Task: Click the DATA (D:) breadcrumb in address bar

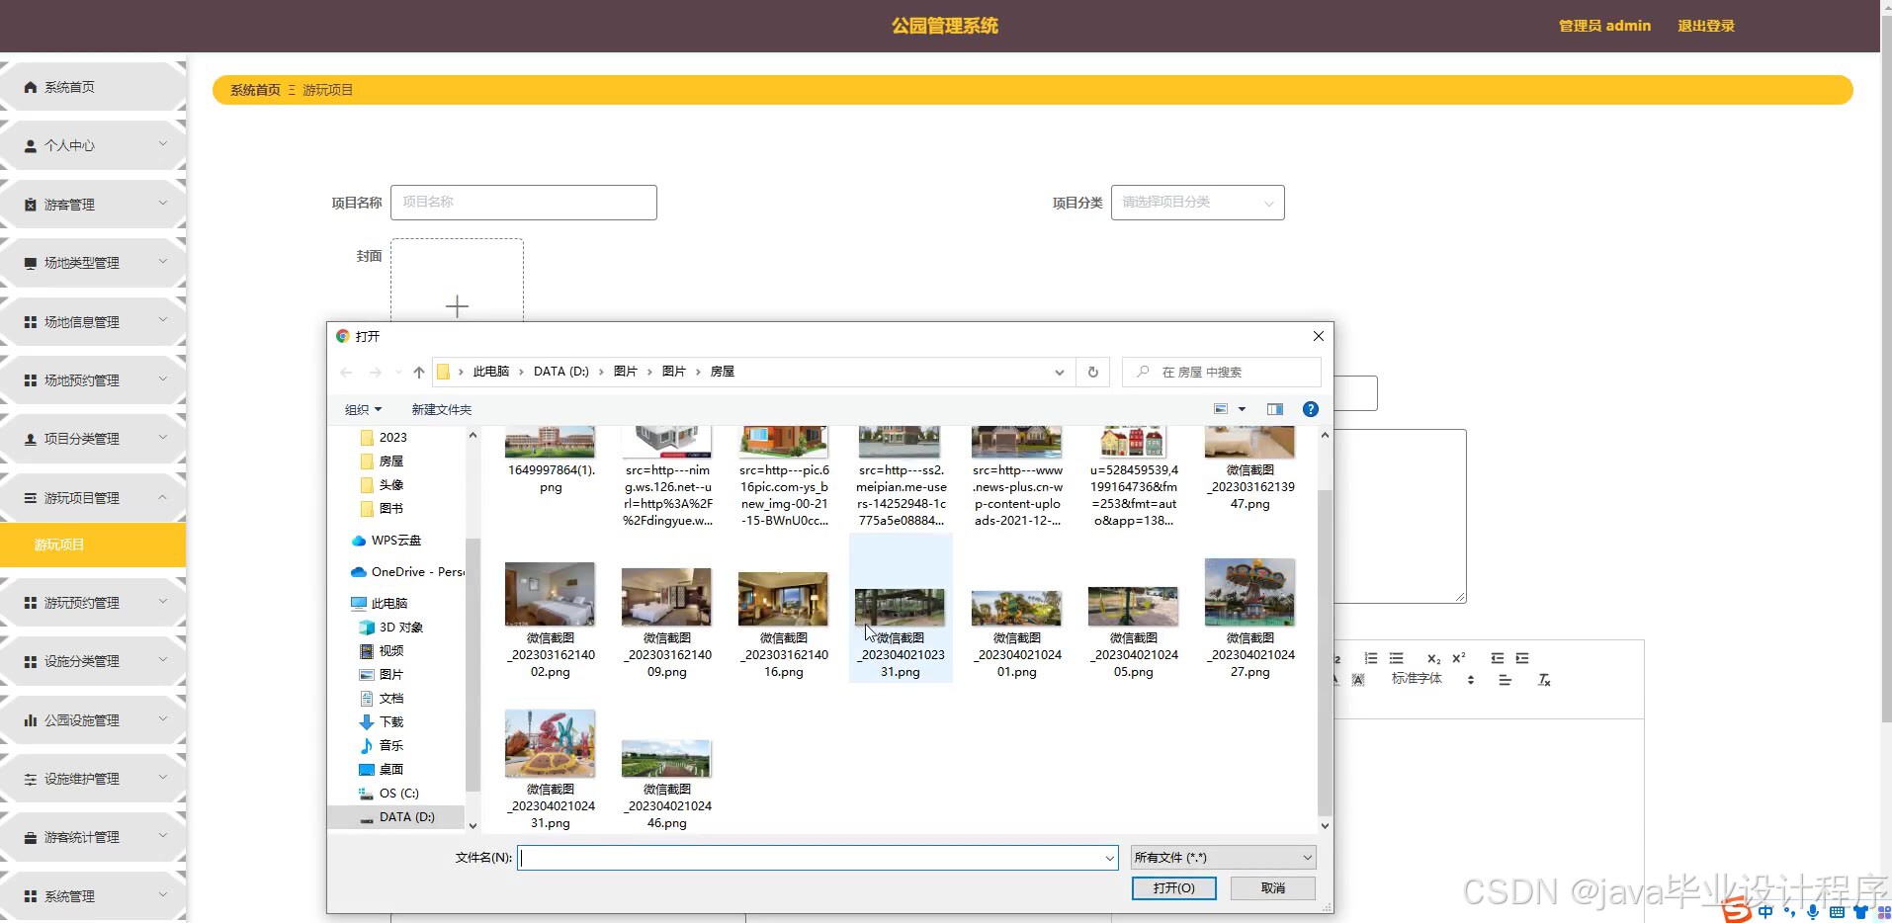Action: click(x=560, y=372)
